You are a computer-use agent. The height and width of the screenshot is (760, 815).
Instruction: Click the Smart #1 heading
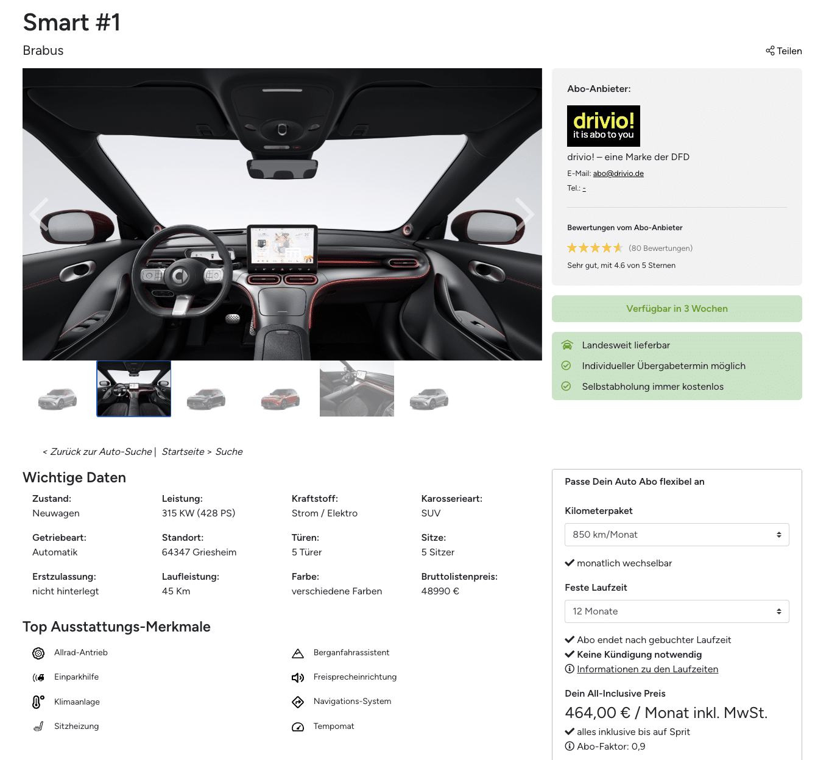(x=72, y=23)
